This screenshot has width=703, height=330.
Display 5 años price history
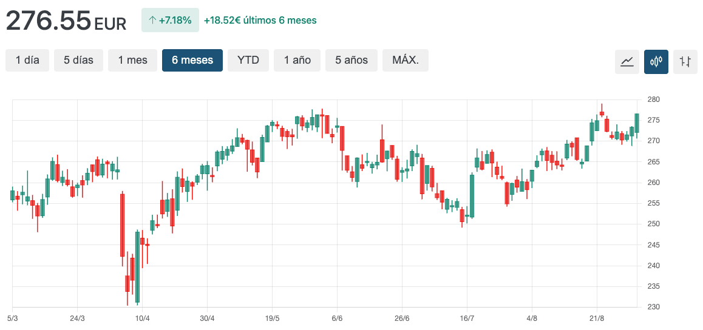coord(351,60)
